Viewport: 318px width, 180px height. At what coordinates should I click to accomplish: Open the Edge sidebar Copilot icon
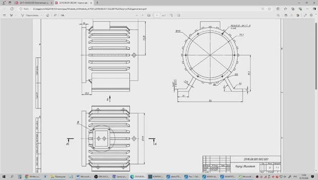tap(315, 9)
